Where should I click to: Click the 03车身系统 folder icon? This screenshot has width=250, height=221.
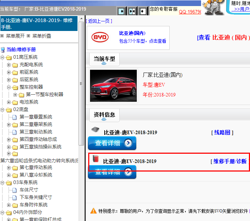tap(9, 183)
